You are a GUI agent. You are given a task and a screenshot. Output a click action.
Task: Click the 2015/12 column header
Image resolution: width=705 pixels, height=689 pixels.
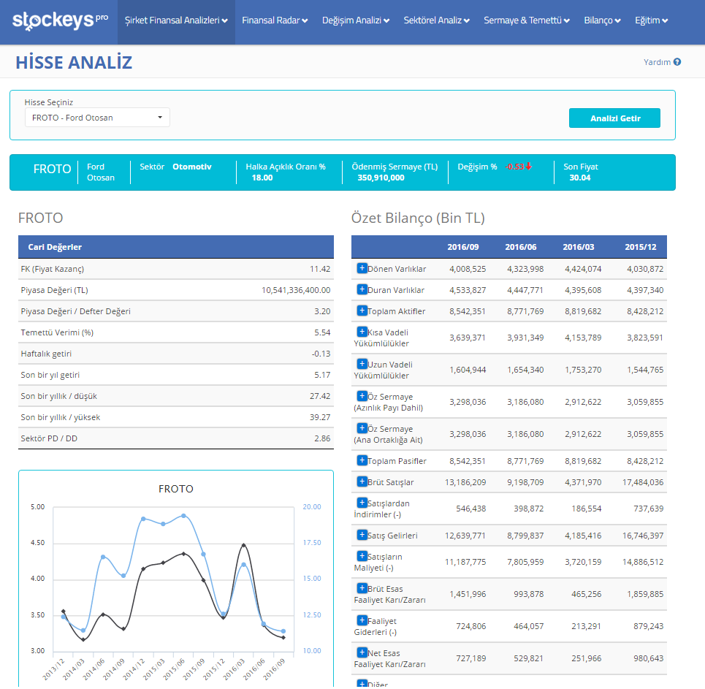click(640, 247)
